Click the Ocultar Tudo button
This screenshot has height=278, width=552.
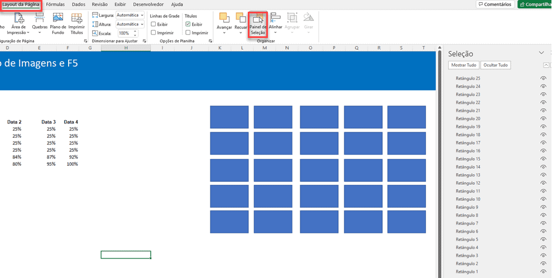pyautogui.click(x=495, y=65)
